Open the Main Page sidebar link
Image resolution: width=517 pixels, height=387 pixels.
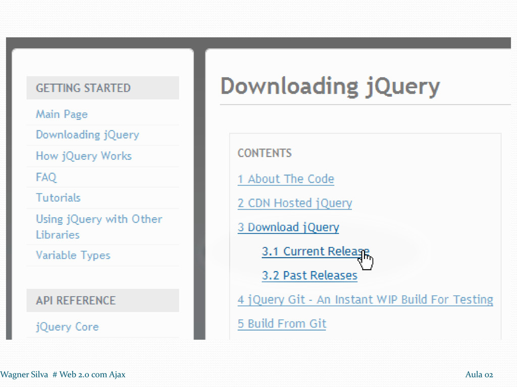[62, 114]
